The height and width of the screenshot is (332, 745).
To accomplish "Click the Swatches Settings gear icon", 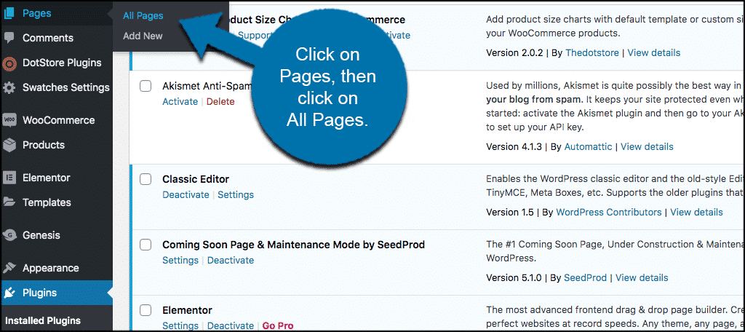I will click(x=9, y=87).
